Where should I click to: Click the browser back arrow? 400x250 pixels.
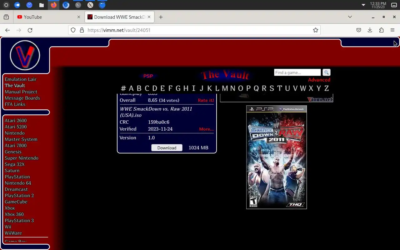(x=7, y=30)
